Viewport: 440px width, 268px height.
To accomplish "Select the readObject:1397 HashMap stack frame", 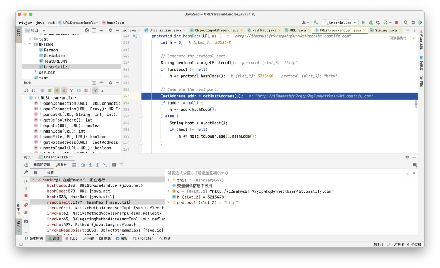I will [x=89, y=202].
